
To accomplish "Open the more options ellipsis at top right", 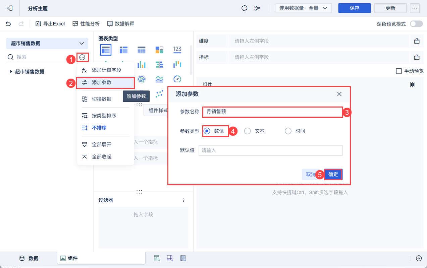I will pyautogui.click(x=415, y=8).
